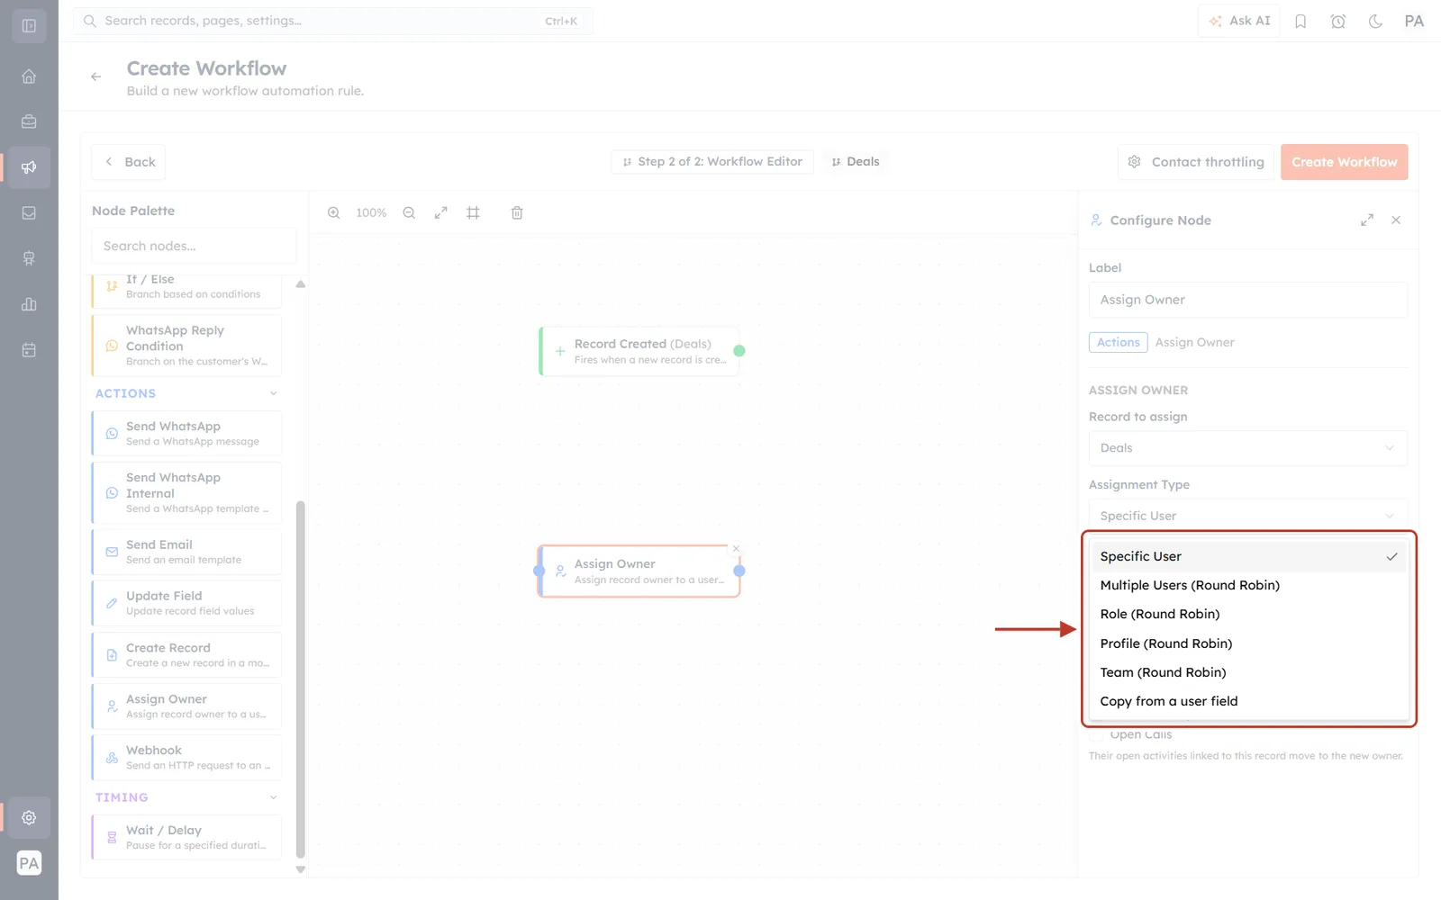Choose Role (Round Robin) option
The height and width of the screenshot is (900, 1441).
pyautogui.click(x=1248, y=614)
